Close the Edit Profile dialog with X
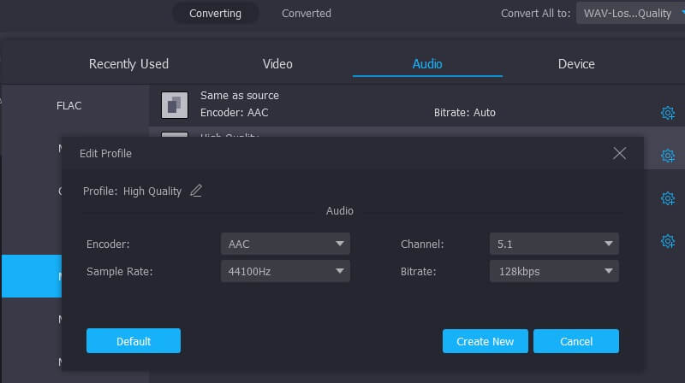This screenshot has width=685, height=383. click(620, 153)
